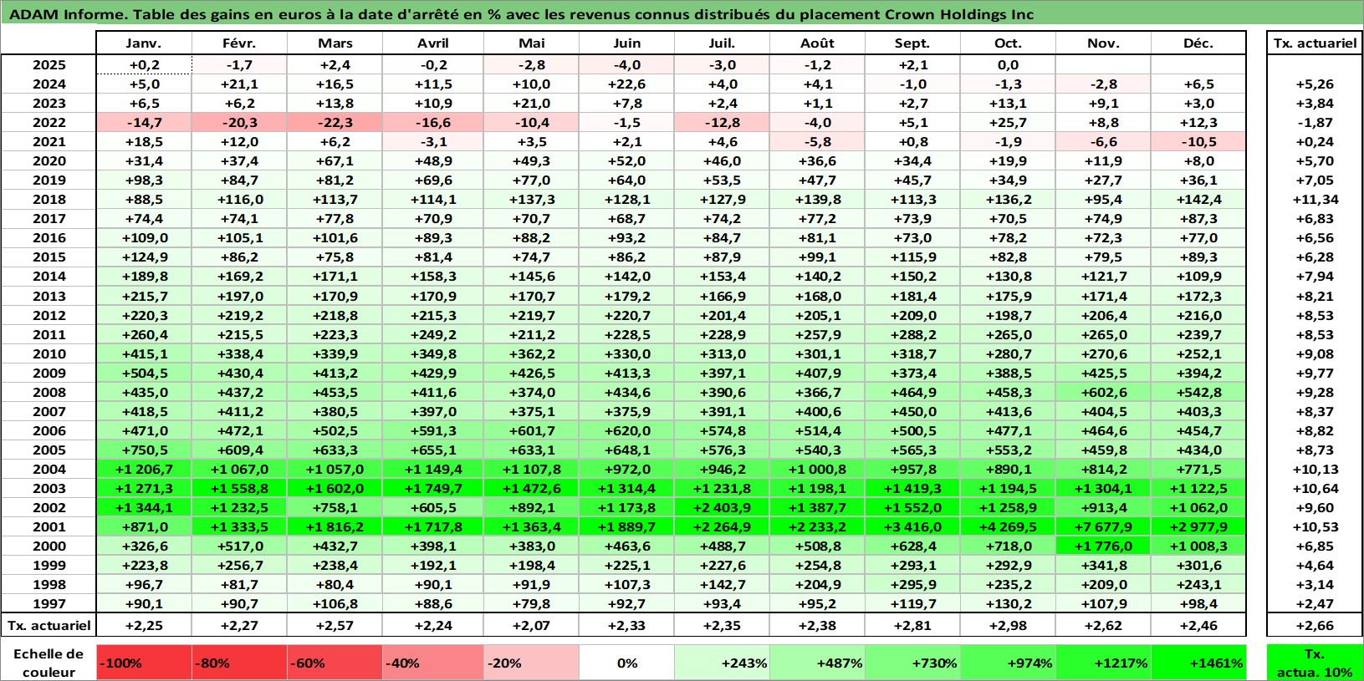Click the '+1 749,7' cell in Avril 2003
The image size is (1364, 681).
coord(432,489)
